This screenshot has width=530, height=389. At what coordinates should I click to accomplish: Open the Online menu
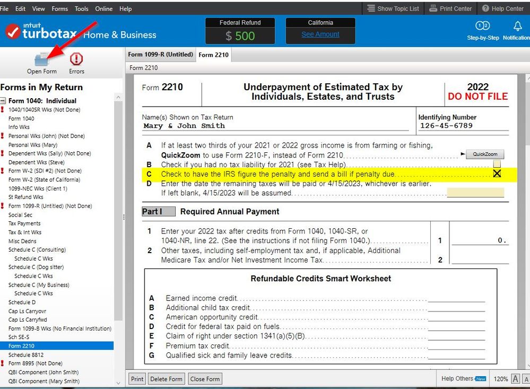click(x=104, y=9)
